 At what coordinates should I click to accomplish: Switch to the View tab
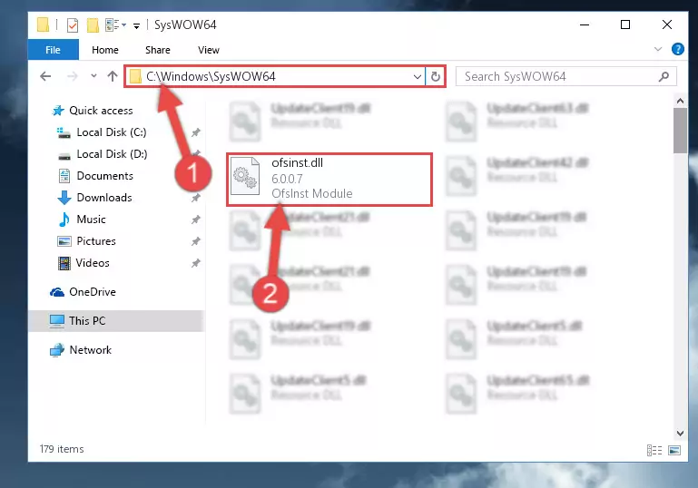click(x=209, y=50)
